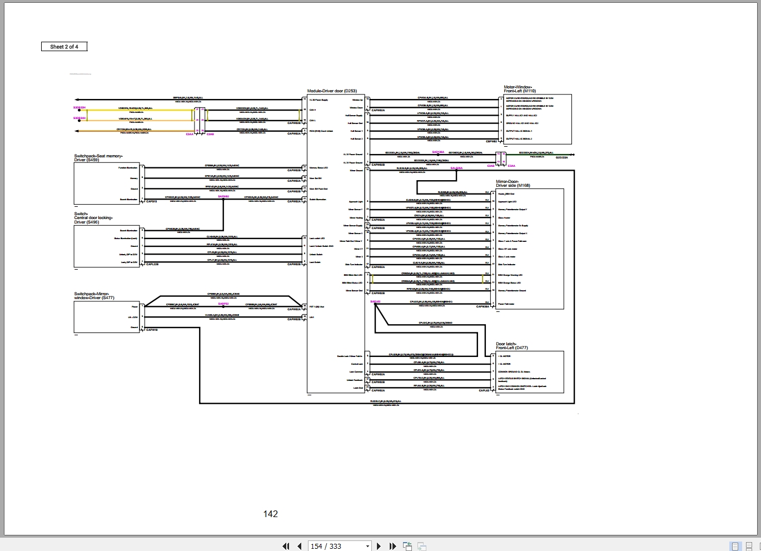Click 'Switch-Central door locking-Driver (S496)' title

(x=93, y=218)
